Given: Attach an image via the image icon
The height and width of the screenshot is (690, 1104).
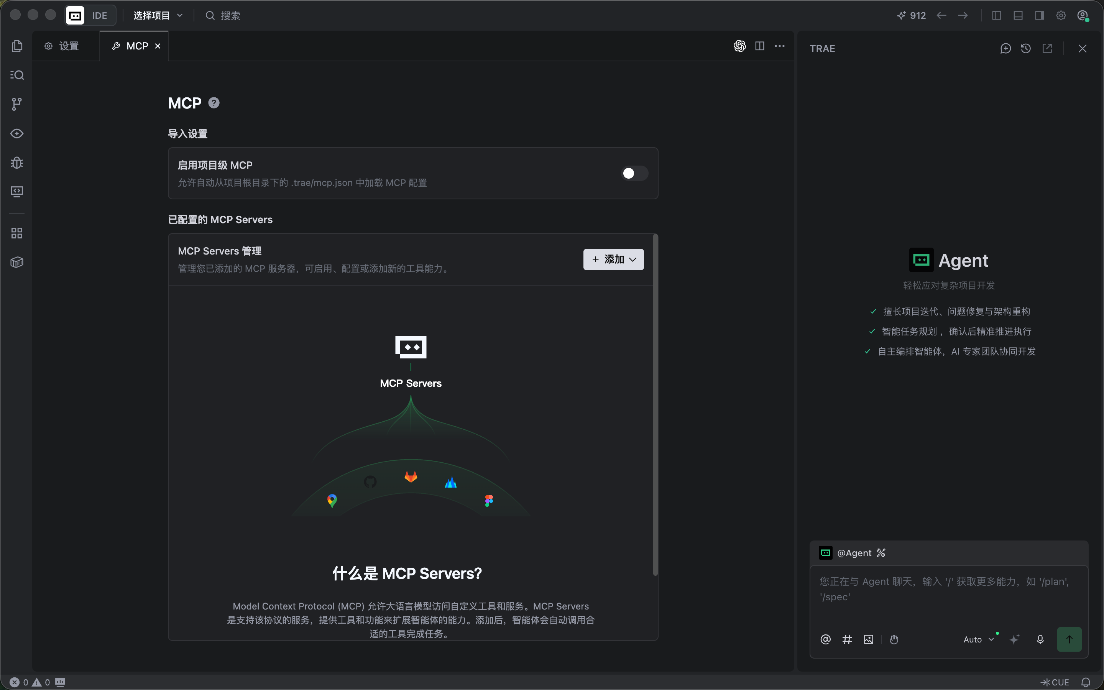Looking at the screenshot, I should pos(869,639).
